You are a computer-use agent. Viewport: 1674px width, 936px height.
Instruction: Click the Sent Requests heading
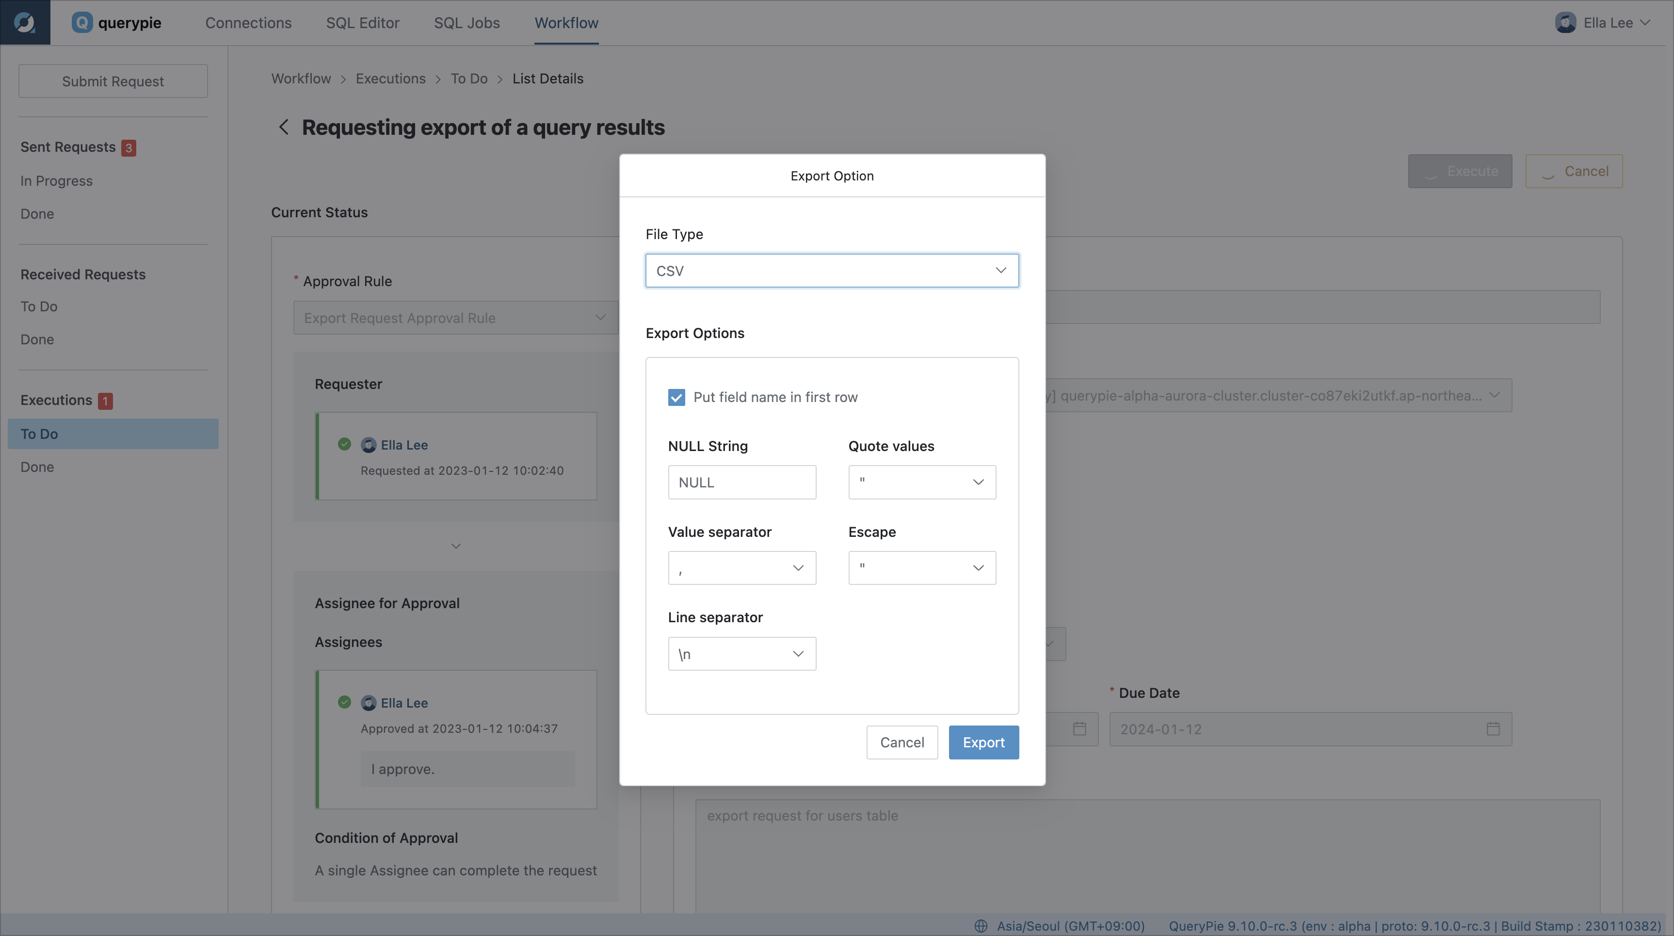68,147
